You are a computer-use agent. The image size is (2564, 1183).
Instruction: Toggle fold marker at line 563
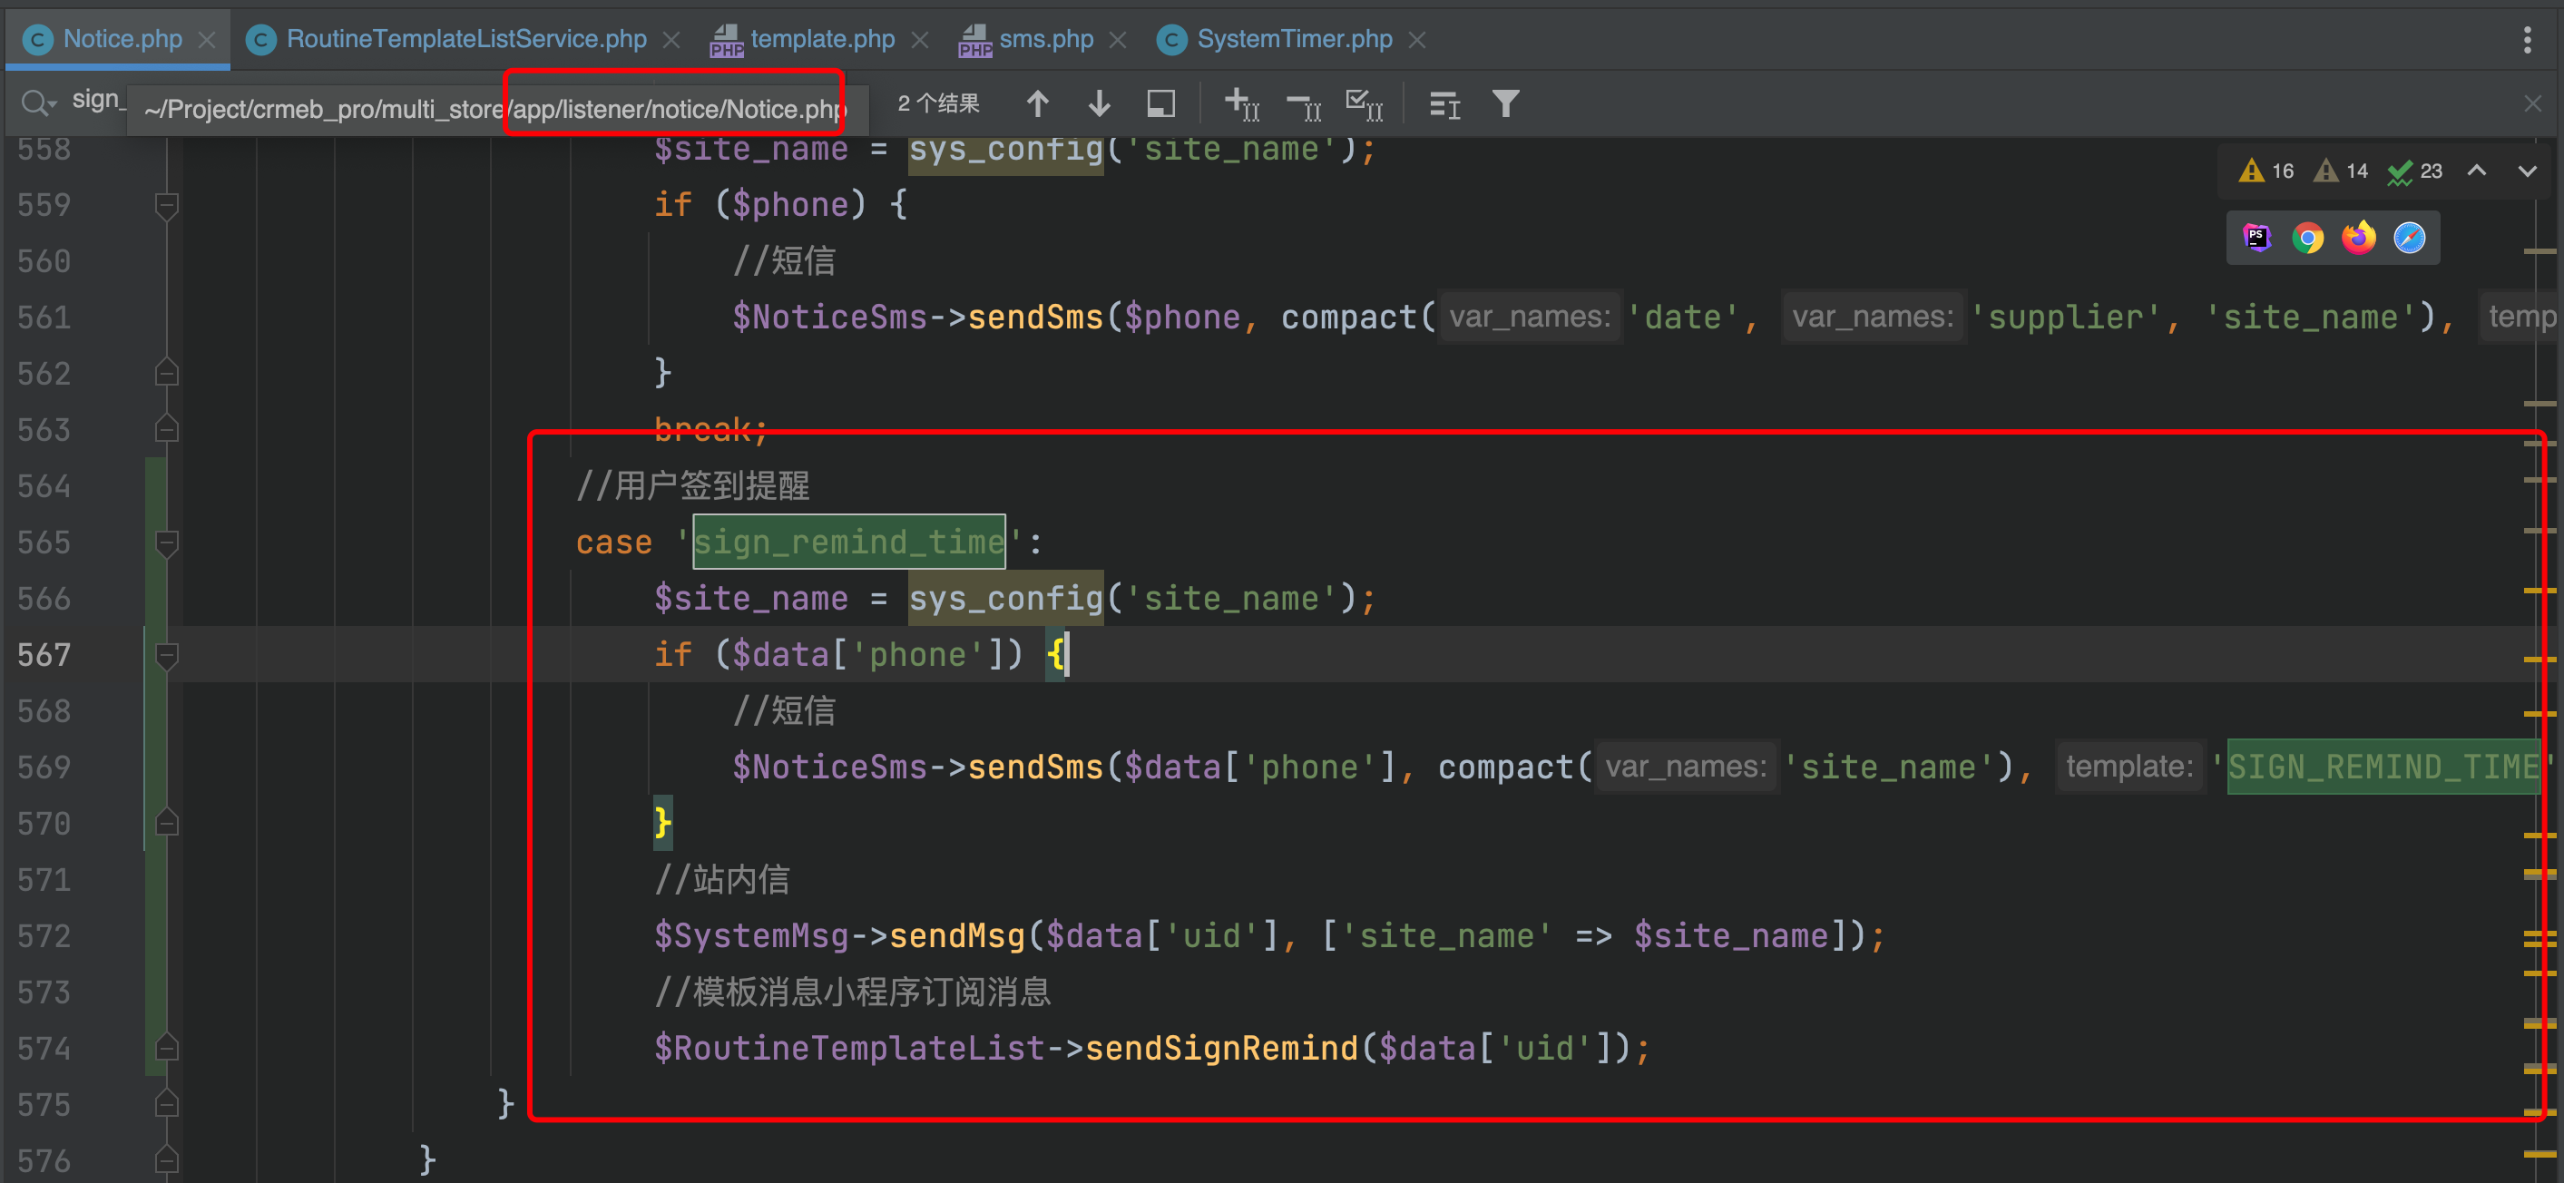pyautogui.click(x=166, y=430)
